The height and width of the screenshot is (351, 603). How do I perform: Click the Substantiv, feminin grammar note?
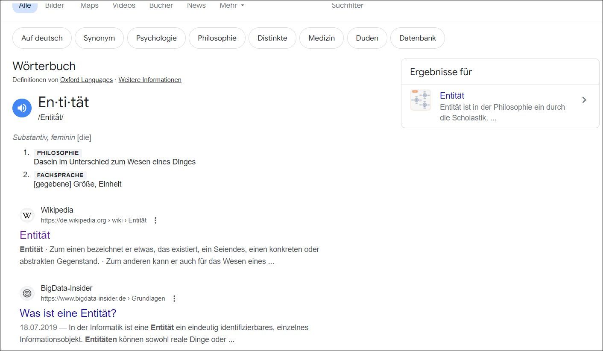[52, 137]
